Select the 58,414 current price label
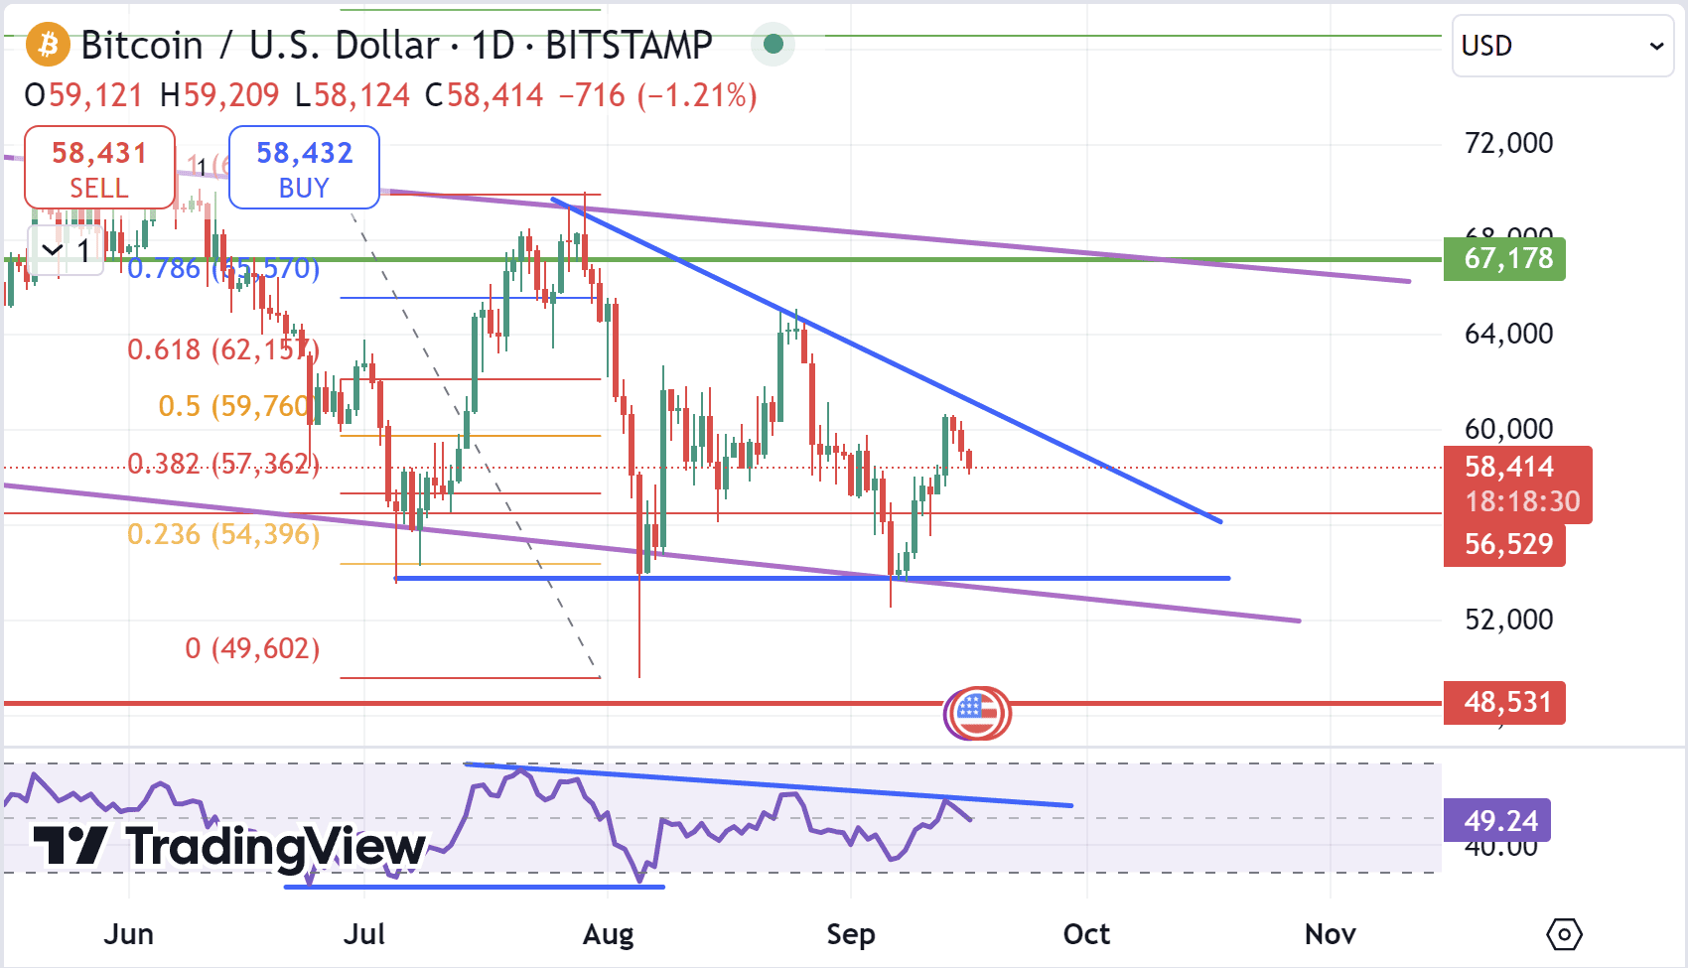The width and height of the screenshot is (1688, 968). coord(1518,484)
